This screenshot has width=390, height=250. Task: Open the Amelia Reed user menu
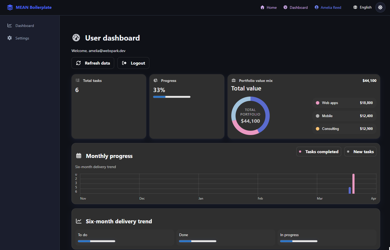coord(328,7)
